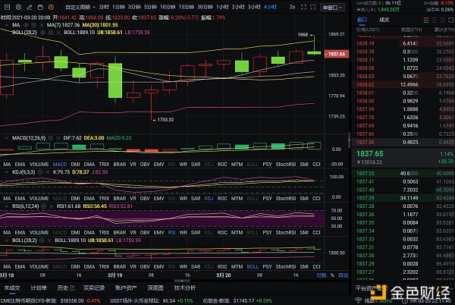Enable CCI in RSI panel selector row
The image size is (455, 305).
tap(316, 232)
